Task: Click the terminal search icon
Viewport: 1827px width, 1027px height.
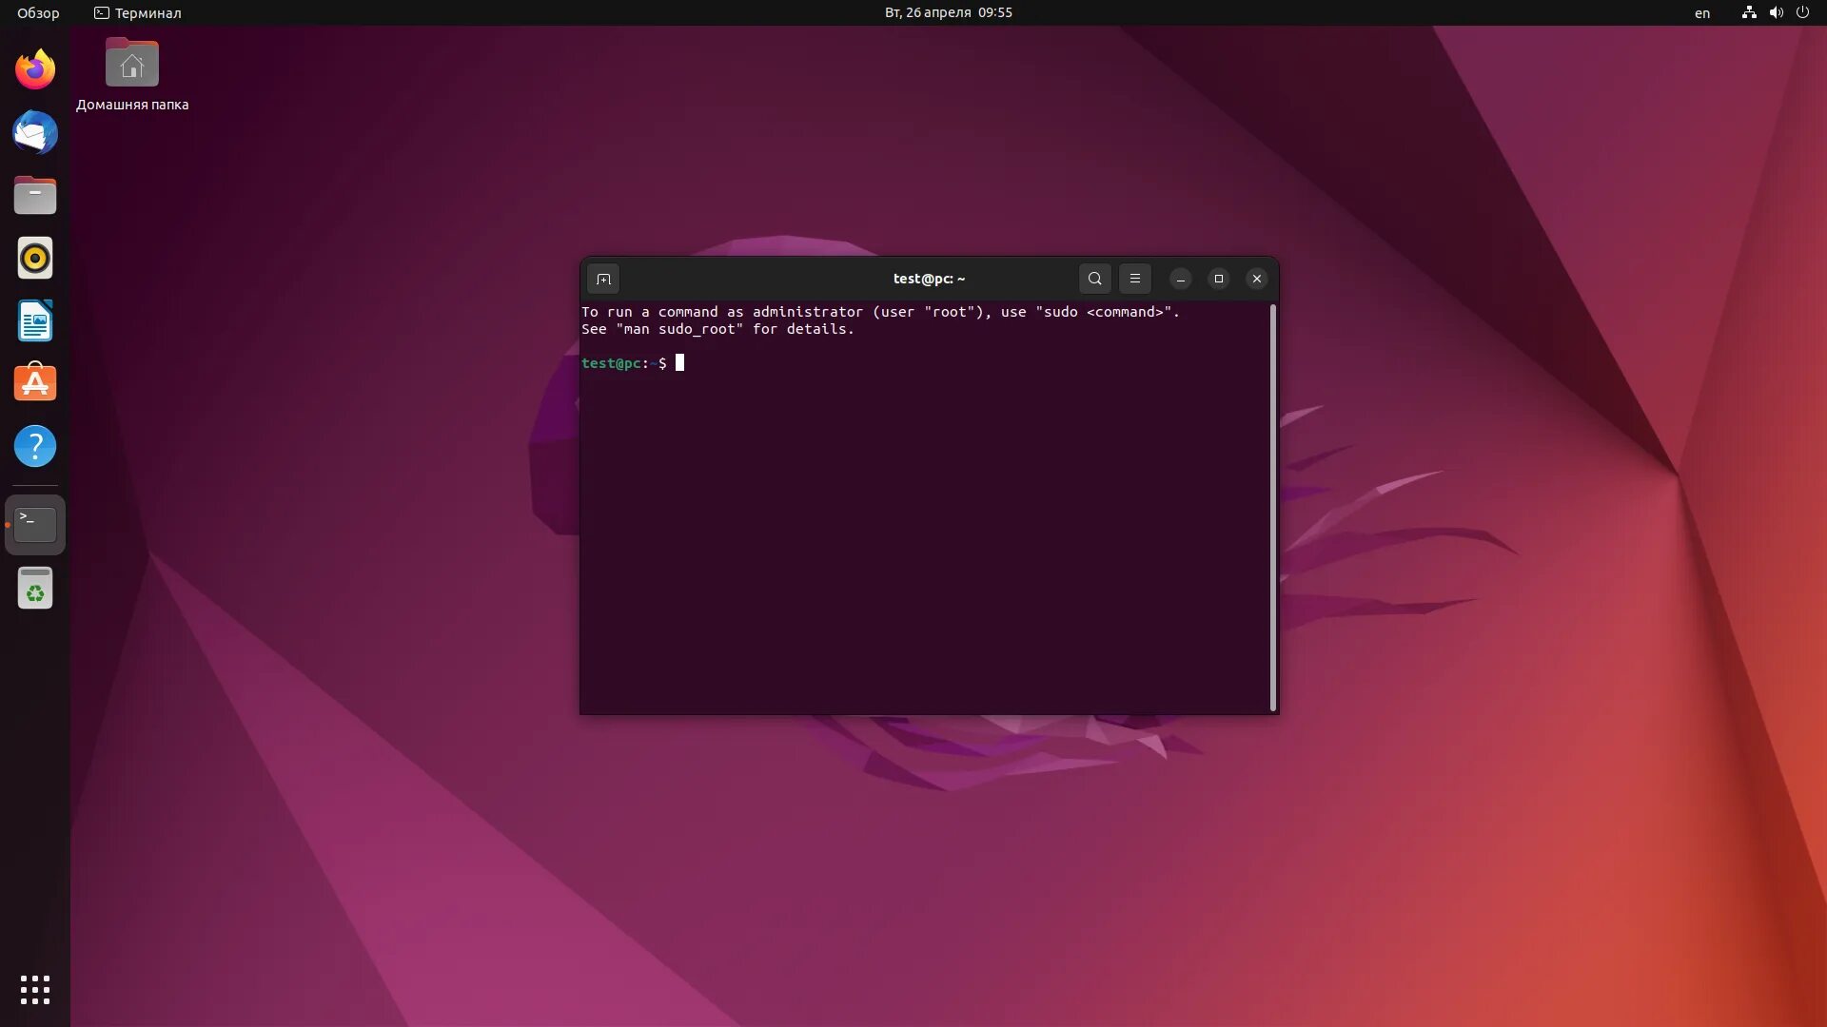Action: (1095, 279)
